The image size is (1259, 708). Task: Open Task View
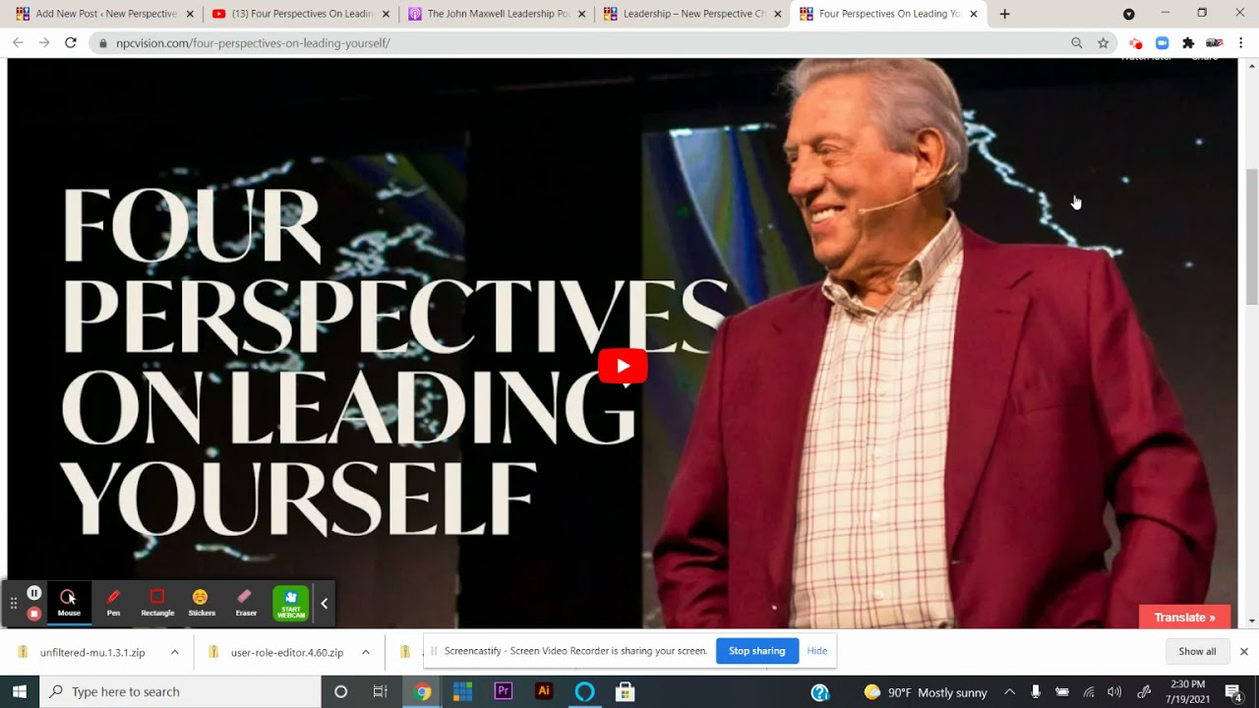[x=380, y=691]
